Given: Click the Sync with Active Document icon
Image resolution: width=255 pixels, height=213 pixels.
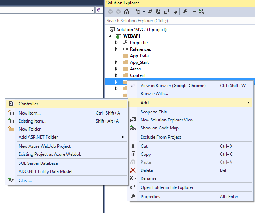Looking at the screenshot, I should tap(150, 12).
